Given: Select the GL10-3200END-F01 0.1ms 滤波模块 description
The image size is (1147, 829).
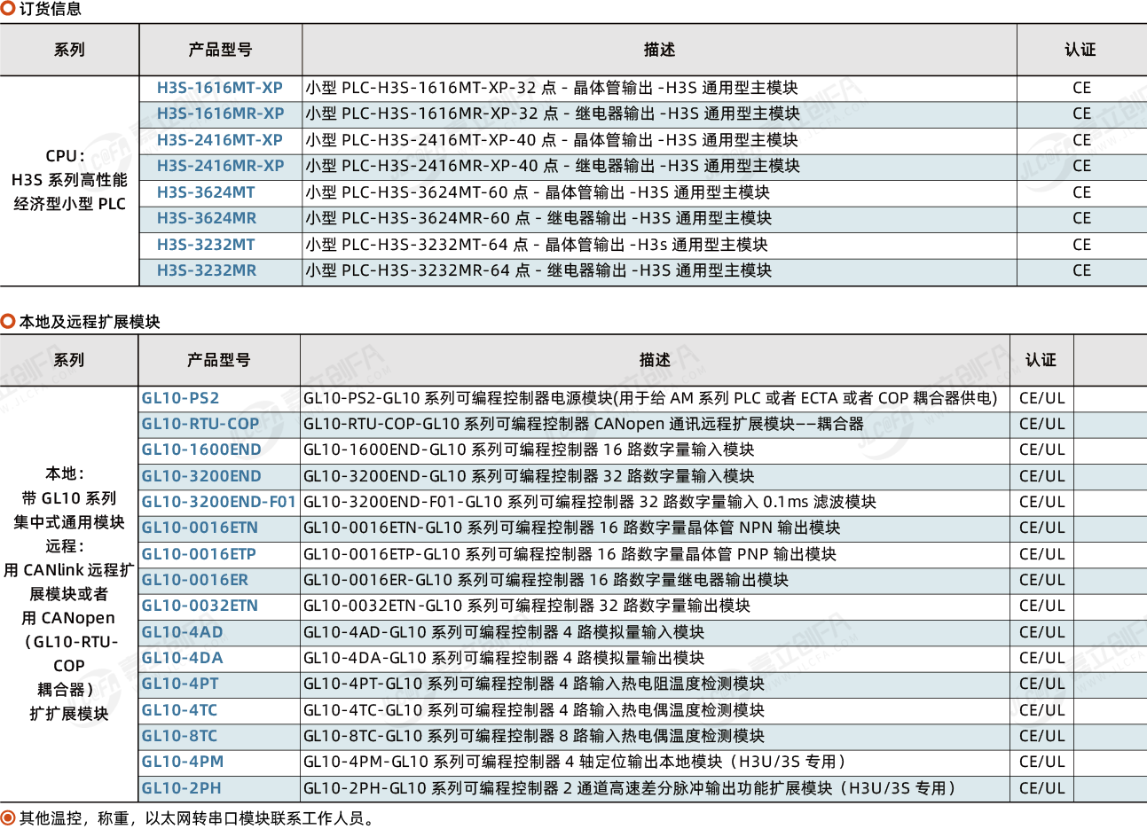Looking at the screenshot, I should coord(590,502).
